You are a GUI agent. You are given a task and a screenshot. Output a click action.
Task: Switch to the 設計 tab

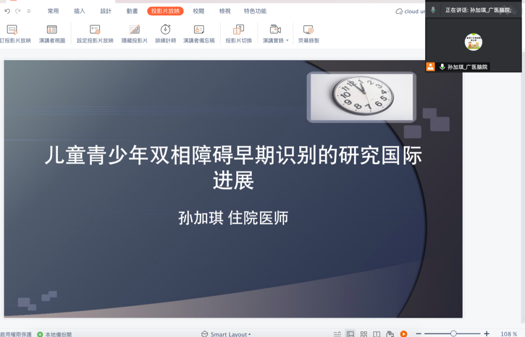106,11
